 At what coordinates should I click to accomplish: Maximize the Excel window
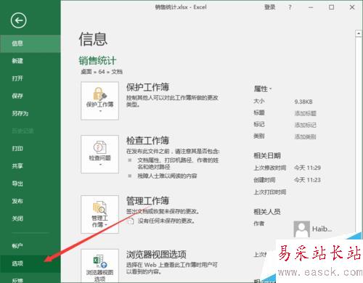(331, 7)
